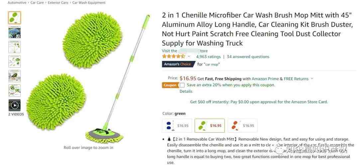Choose the green color swatch
The width and height of the screenshot is (359, 165).
pyautogui.click(x=209, y=126)
